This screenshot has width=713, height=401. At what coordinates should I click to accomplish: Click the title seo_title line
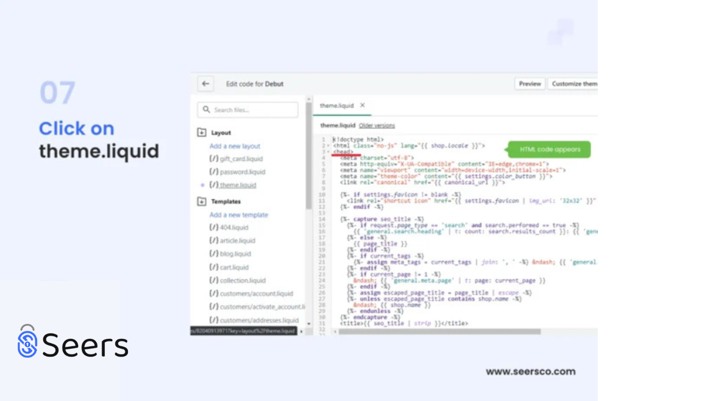point(404,323)
